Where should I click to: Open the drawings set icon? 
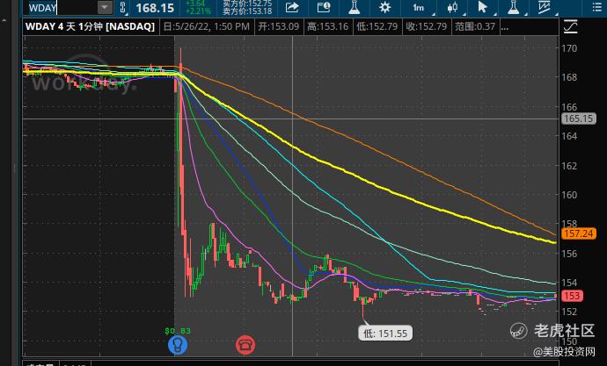click(x=545, y=7)
